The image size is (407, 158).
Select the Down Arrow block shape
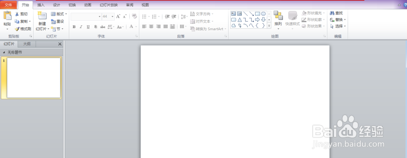(263, 19)
